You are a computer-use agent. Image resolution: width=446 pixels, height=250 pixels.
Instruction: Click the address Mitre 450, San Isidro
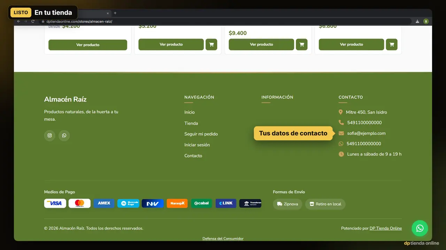coord(367,112)
